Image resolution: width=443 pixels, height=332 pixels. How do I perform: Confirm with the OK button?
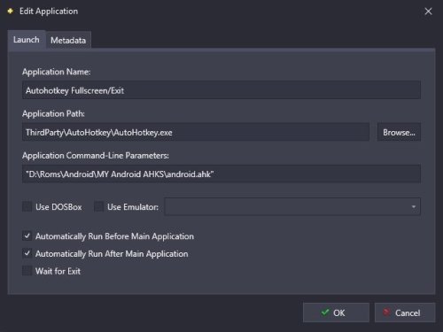click(x=336, y=313)
